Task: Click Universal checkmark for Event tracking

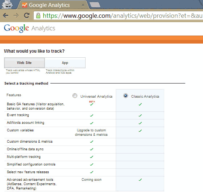Action: (x=91, y=115)
